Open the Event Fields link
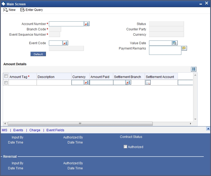Viewport: 211px width, 176px height. [x=55, y=130]
